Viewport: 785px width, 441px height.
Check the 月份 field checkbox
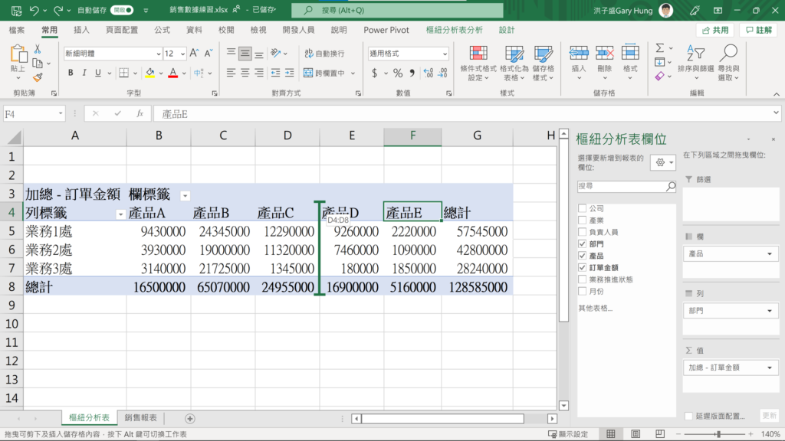pos(583,291)
